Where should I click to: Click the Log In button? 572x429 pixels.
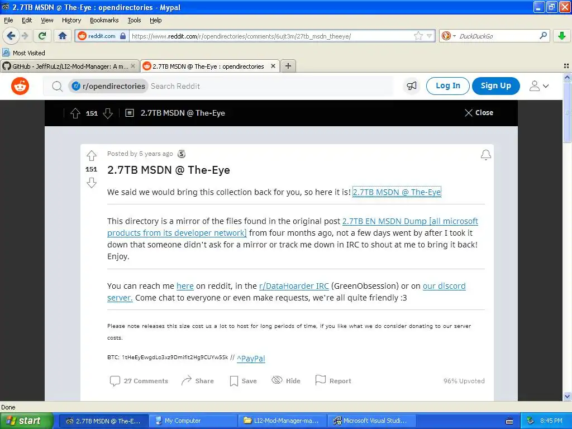pyautogui.click(x=447, y=85)
